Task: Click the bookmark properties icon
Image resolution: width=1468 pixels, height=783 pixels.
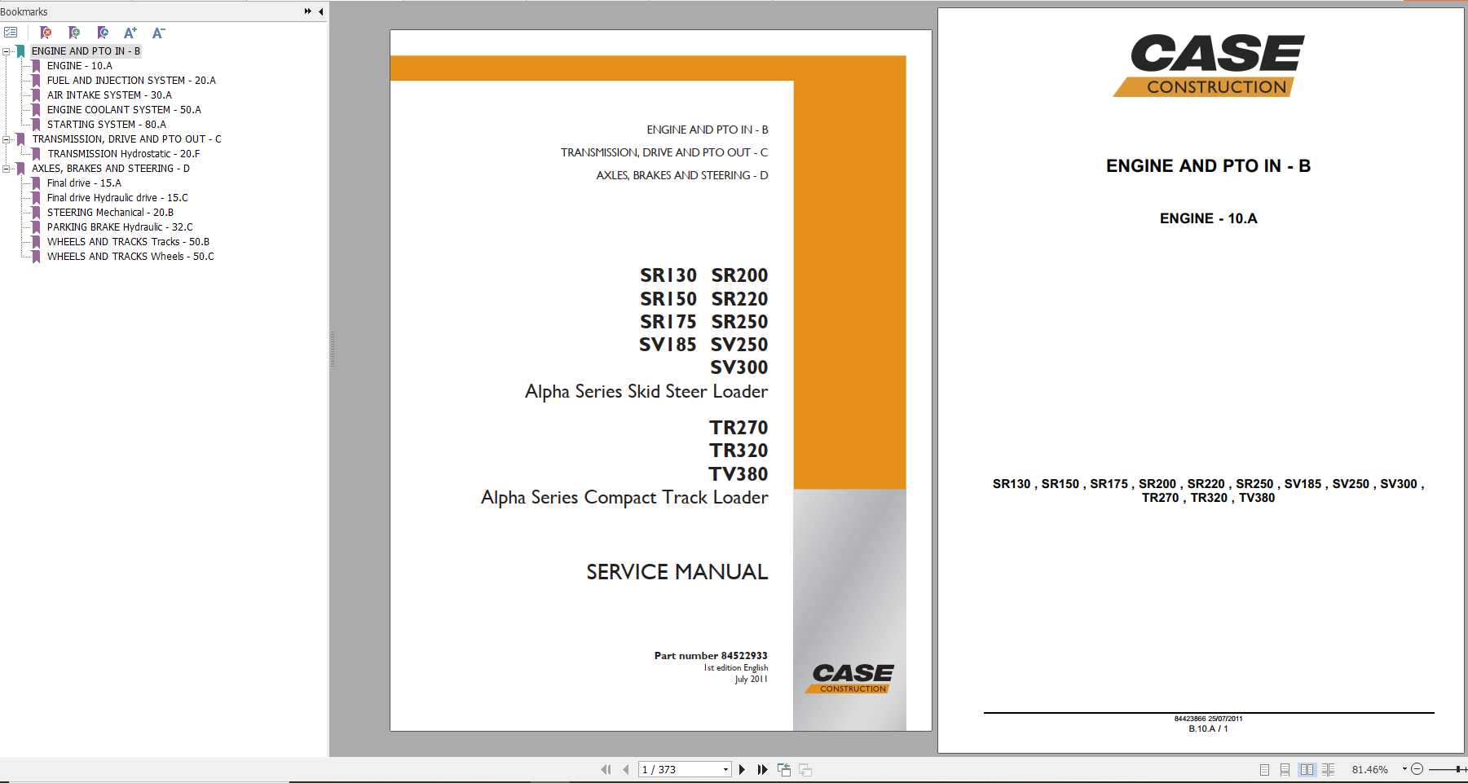Action: coord(103,33)
